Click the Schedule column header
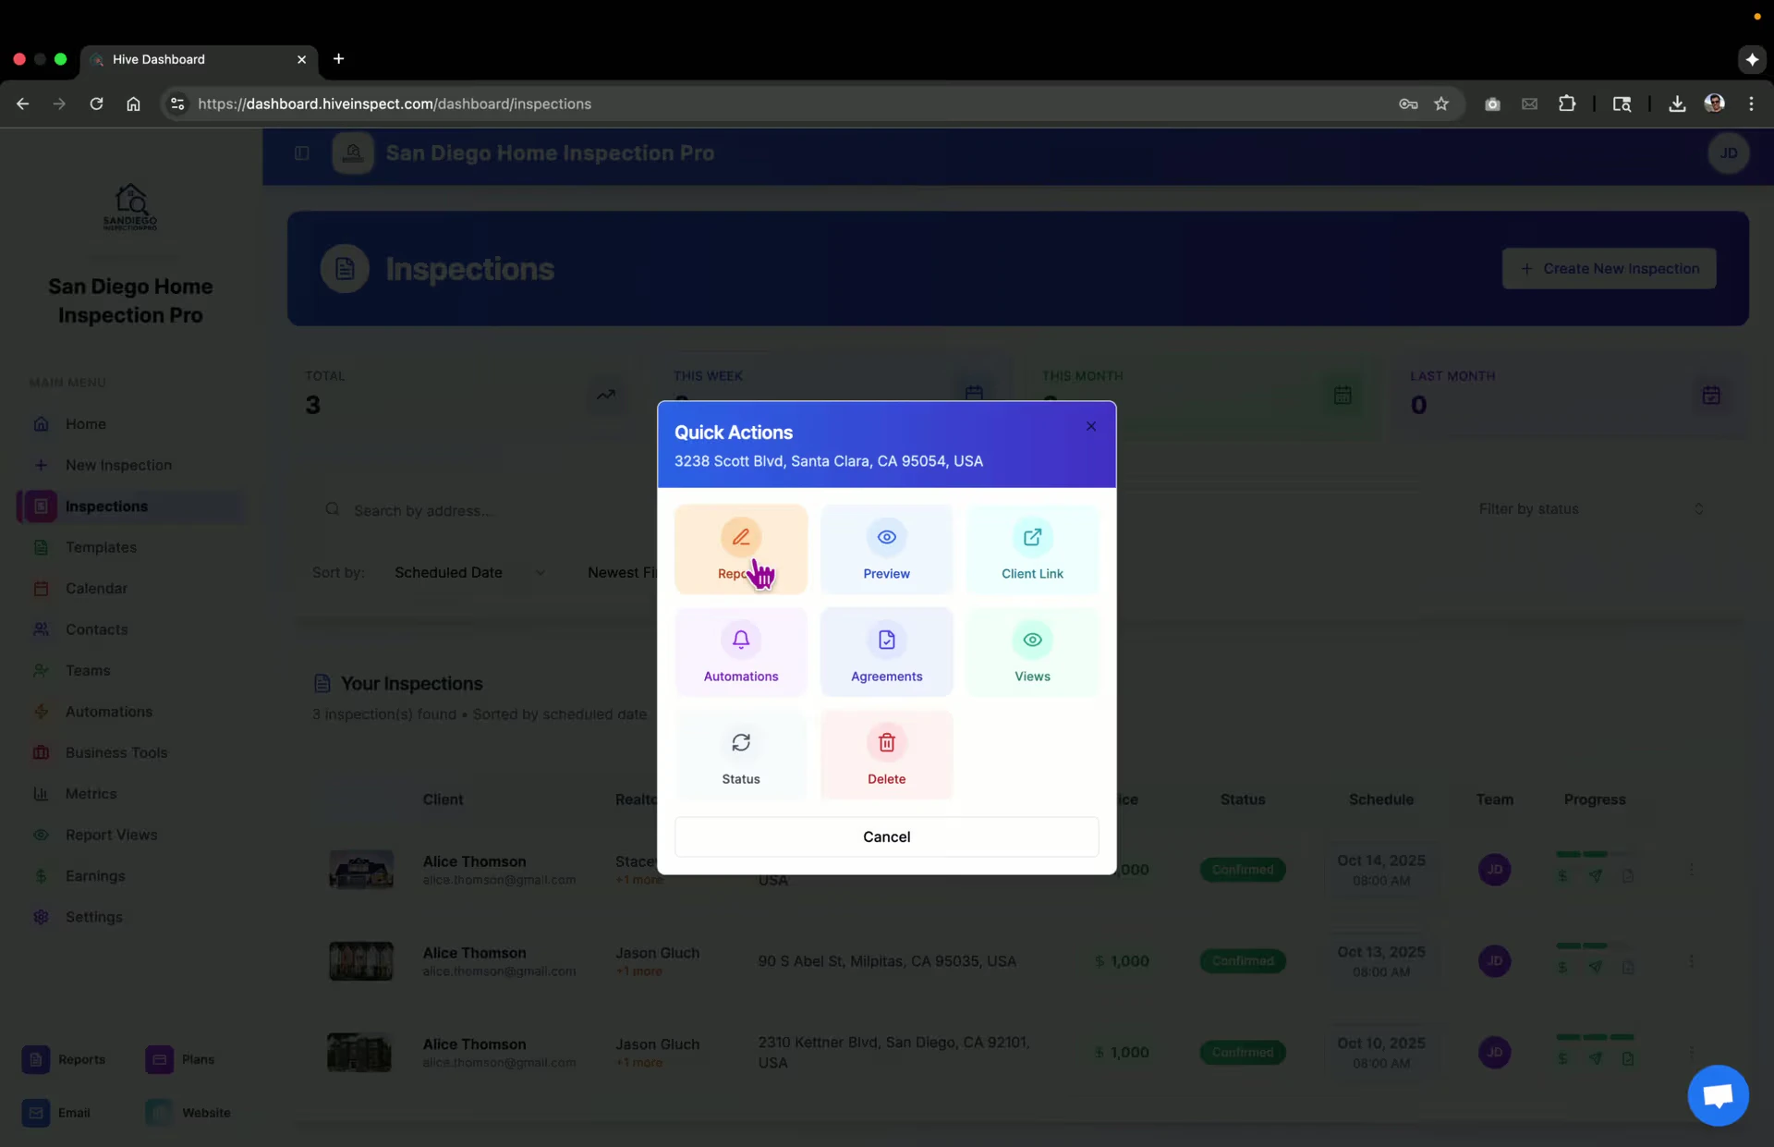This screenshot has height=1147, width=1774. click(1381, 799)
